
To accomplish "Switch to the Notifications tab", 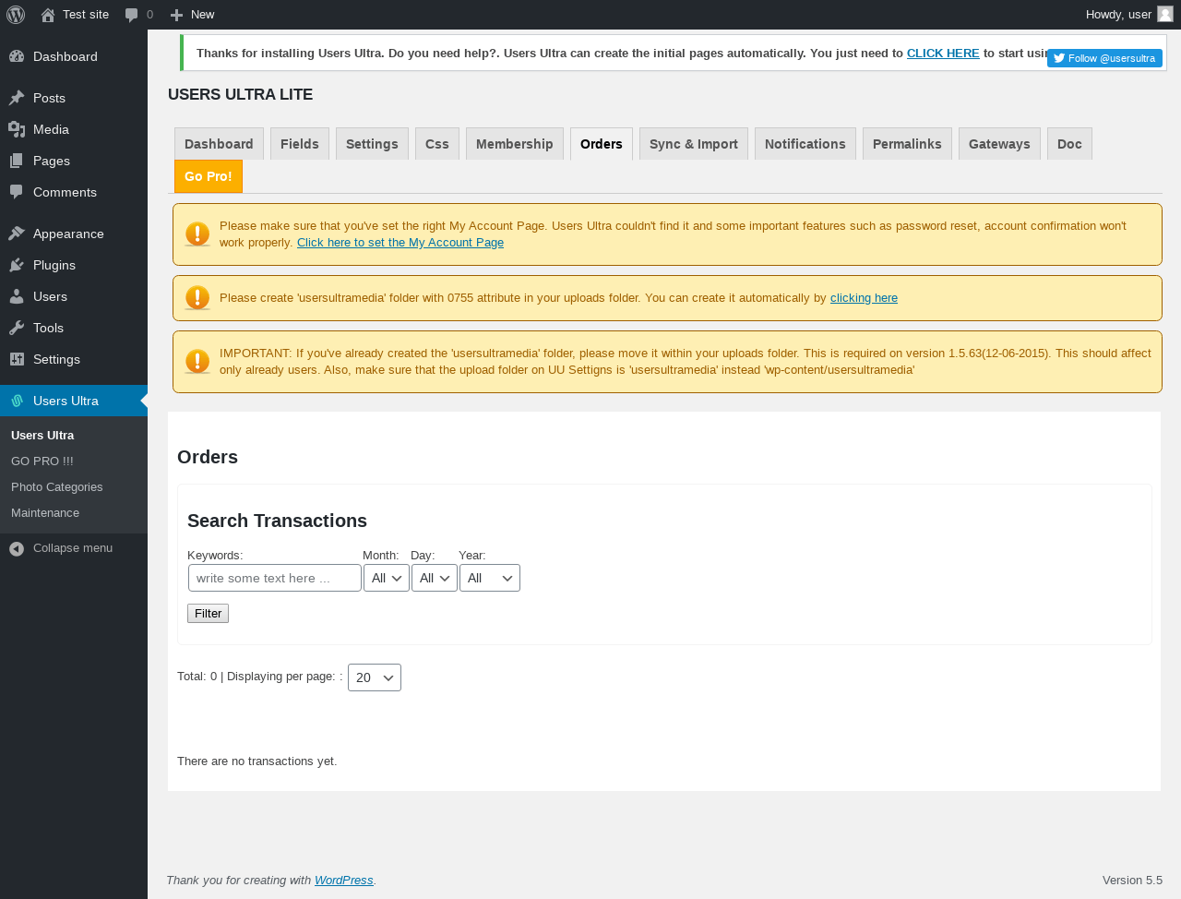I will click(805, 144).
